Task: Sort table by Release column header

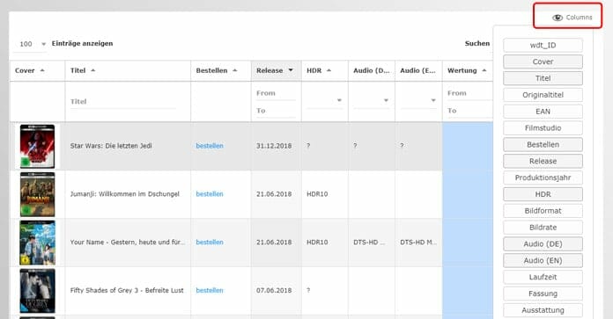Action: [276, 70]
